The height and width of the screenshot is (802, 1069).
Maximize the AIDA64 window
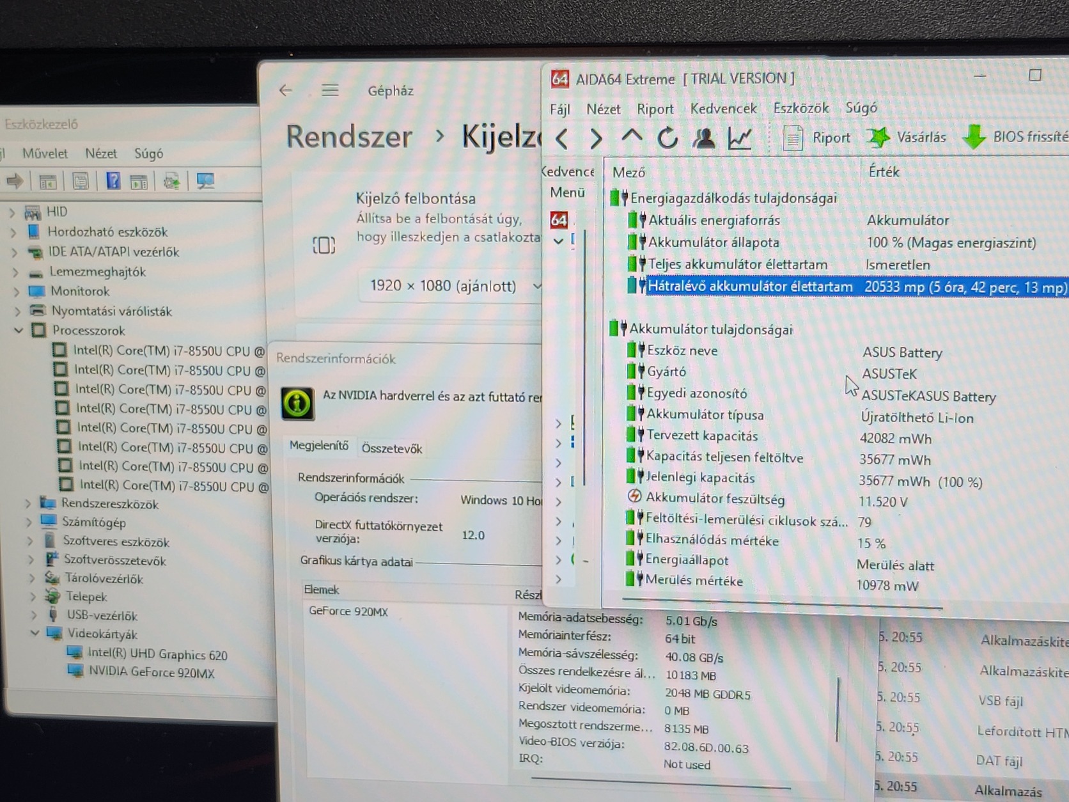[1035, 75]
